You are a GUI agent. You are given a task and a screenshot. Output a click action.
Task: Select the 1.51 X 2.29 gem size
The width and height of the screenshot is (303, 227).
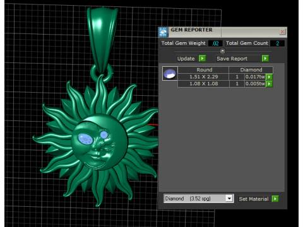203,77
